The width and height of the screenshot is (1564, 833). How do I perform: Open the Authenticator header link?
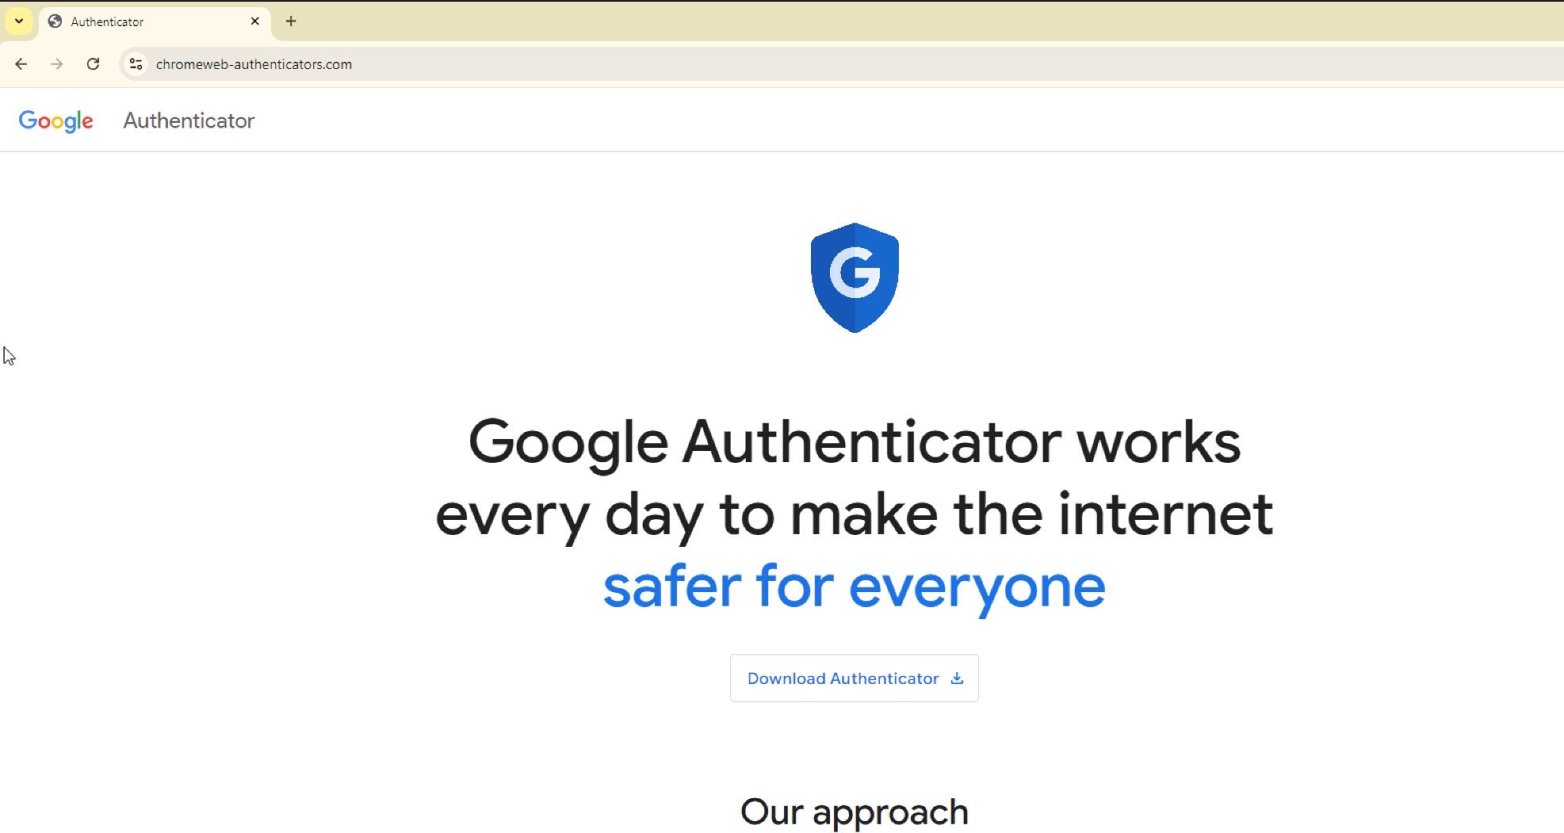tap(189, 120)
